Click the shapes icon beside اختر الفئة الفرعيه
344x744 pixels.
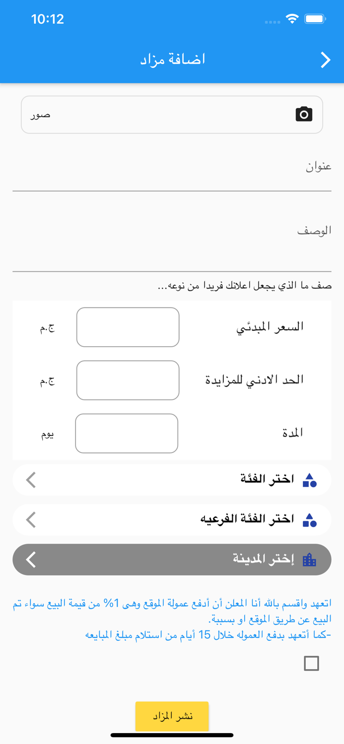coord(309,519)
